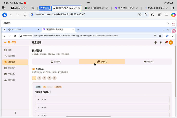Collapse the sidebar with the left chevron
This screenshot has height=118, width=177.
coord(15,113)
